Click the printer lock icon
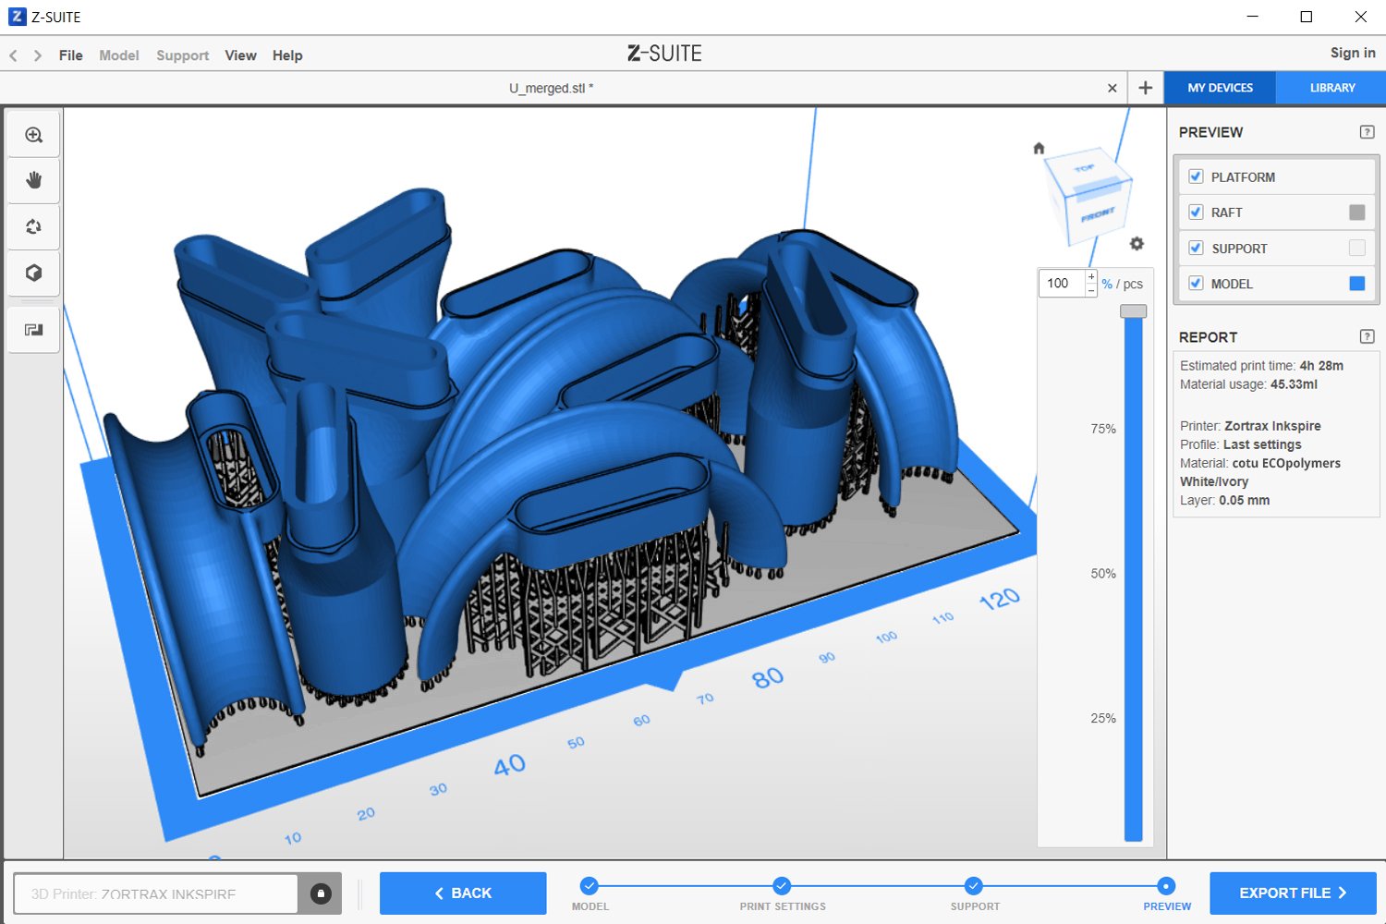 (x=321, y=894)
